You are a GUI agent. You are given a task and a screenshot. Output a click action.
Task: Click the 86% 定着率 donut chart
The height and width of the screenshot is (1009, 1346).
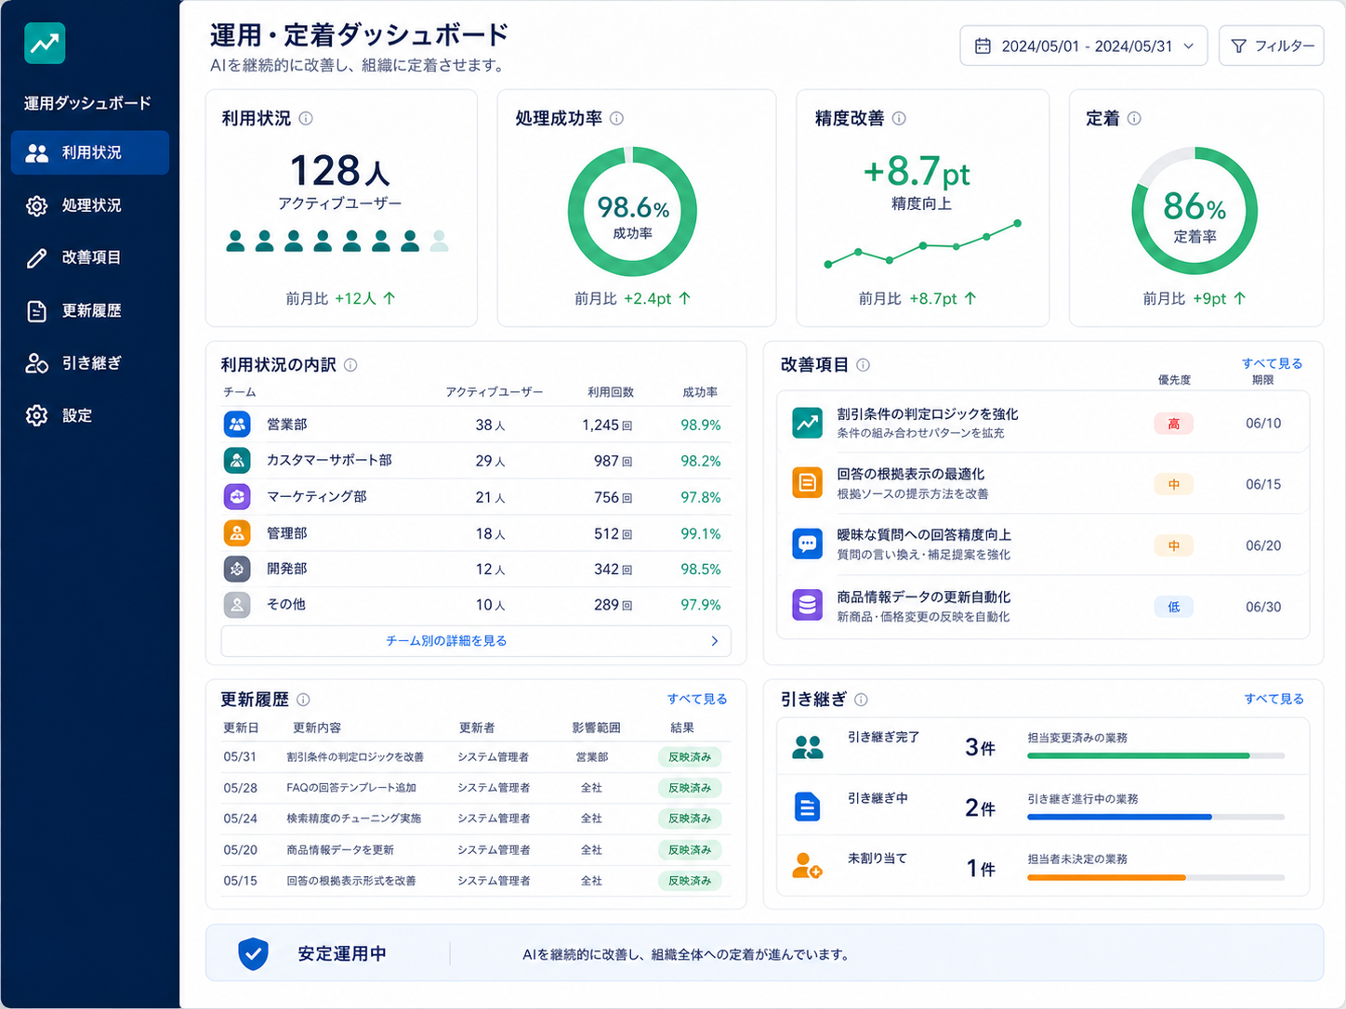tap(1194, 211)
